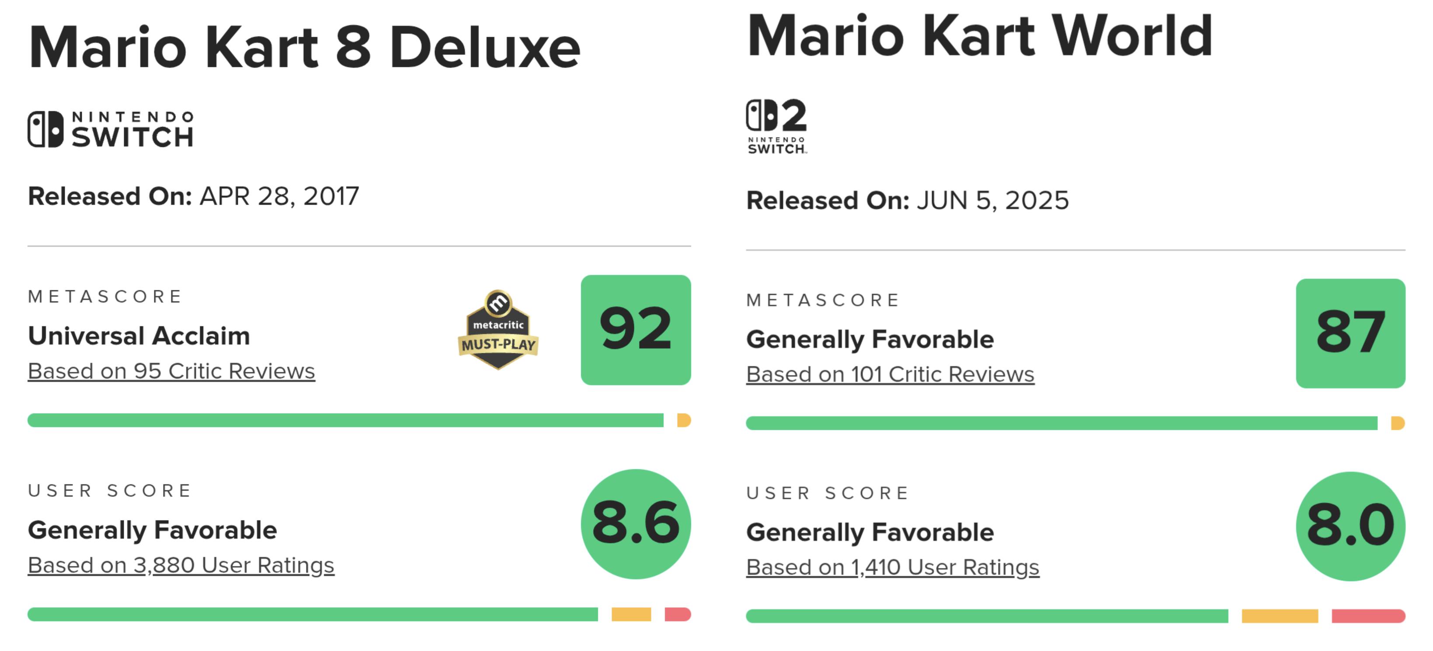The height and width of the screenshot is (651, 1433).
Task: Open Based on 95 Critic Reviews link
Action: [x=171, y=371]
